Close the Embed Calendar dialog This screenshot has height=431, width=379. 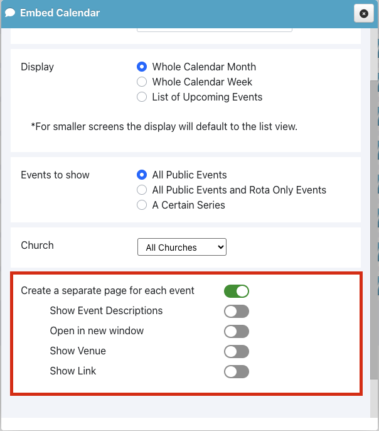pyautogui.click(x=364, y=13)
